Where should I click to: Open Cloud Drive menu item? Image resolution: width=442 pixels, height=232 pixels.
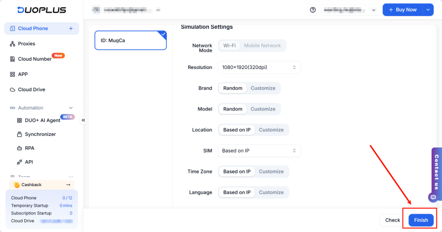pyautogui.click(x=31, y=89)
